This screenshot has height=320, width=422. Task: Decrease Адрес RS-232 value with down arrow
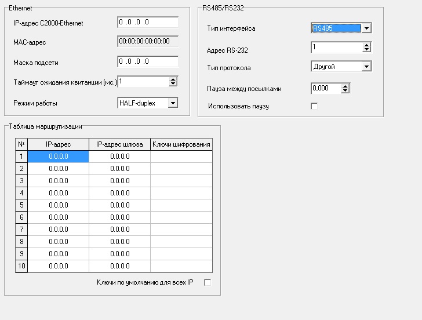(x=366, y=50)
